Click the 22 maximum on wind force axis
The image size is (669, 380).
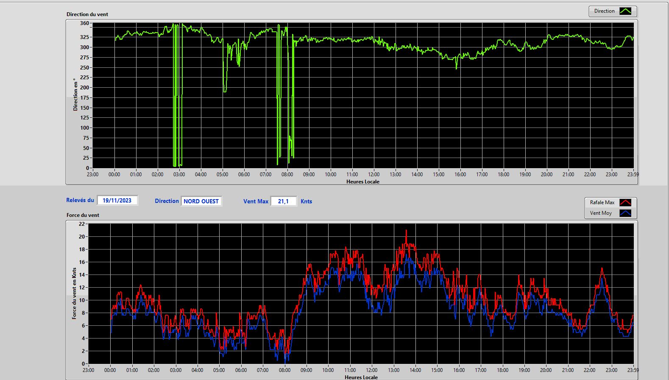tap(81, 224)
